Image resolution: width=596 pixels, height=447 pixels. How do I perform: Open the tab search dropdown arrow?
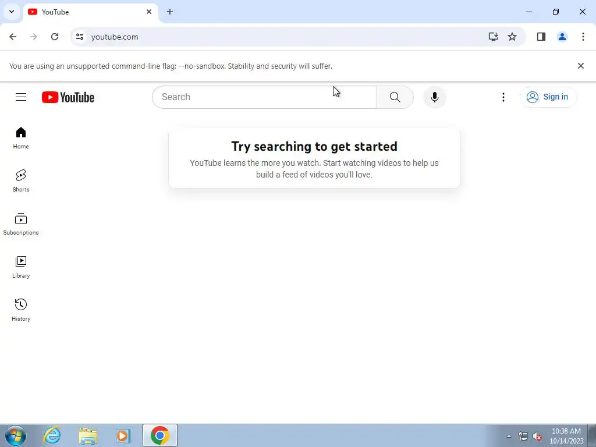click(12, 12)
